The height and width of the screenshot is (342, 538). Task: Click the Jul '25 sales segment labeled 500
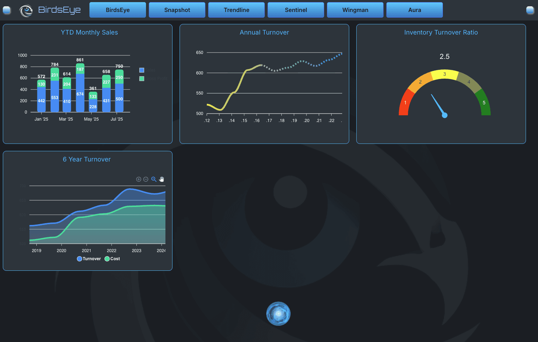click(x=119, y=98)
